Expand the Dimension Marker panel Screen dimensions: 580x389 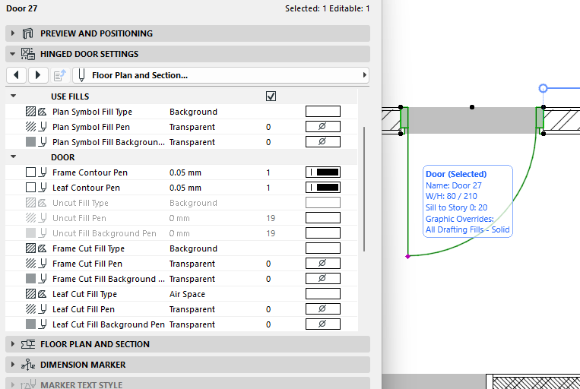13,364
